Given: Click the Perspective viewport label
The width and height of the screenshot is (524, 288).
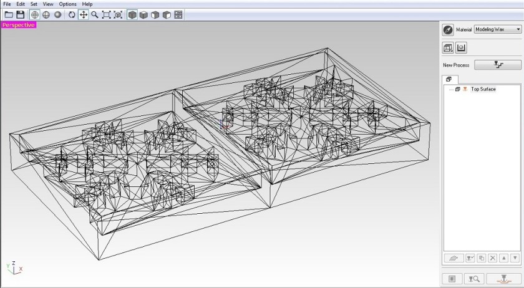Looking at the screenshot, I should 18,25.
